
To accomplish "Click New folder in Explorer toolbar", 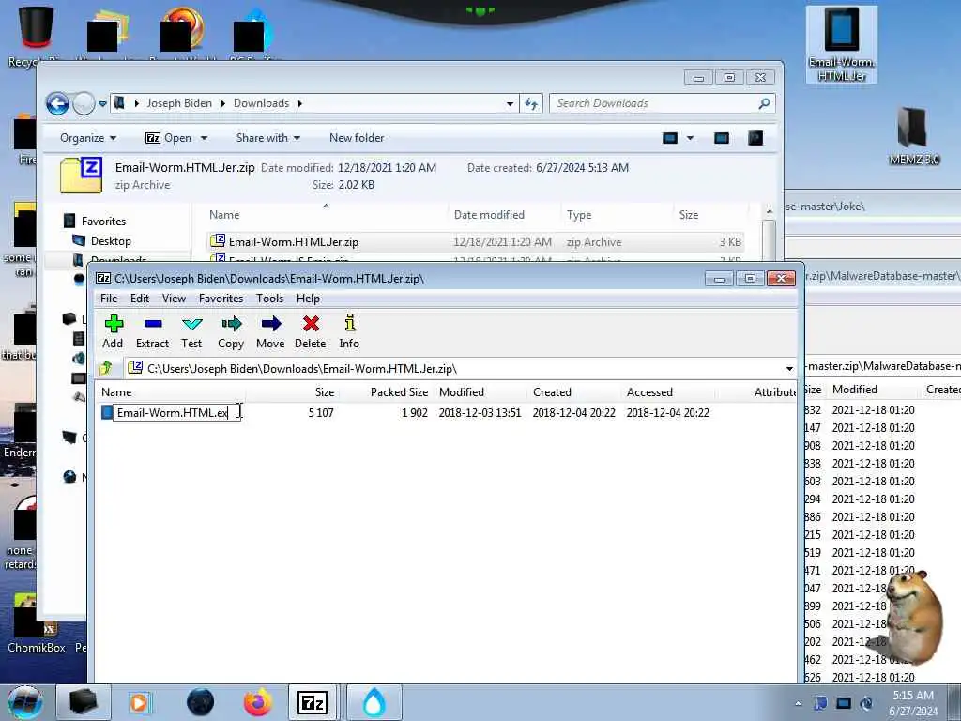I will 357,138.
